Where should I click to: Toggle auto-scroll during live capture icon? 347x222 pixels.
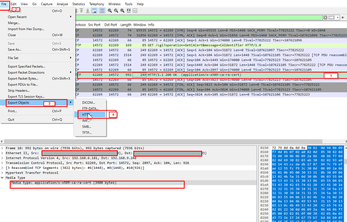pyautogui.click(x=94, y=11)
